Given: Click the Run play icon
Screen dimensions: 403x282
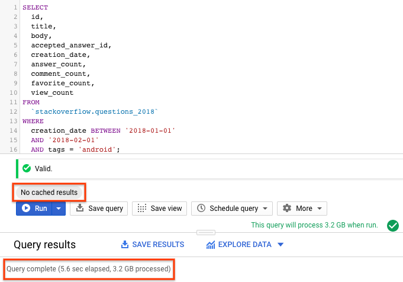Looking at the screenshot, I should click(x=27, y=209).
